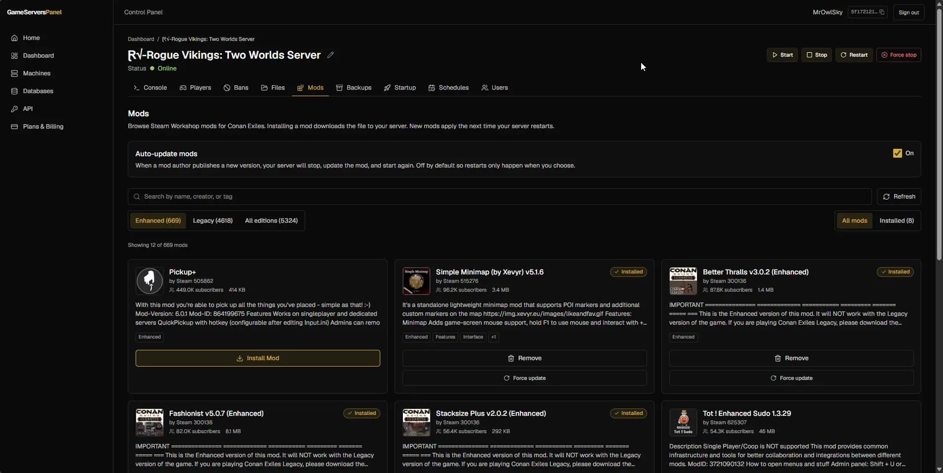Image resolution: width=943 pixels, height=473 pixels.
Task: Click the Dashboard grid icon in sidebar
Action: pyautogui.click(x=14, y=56)
